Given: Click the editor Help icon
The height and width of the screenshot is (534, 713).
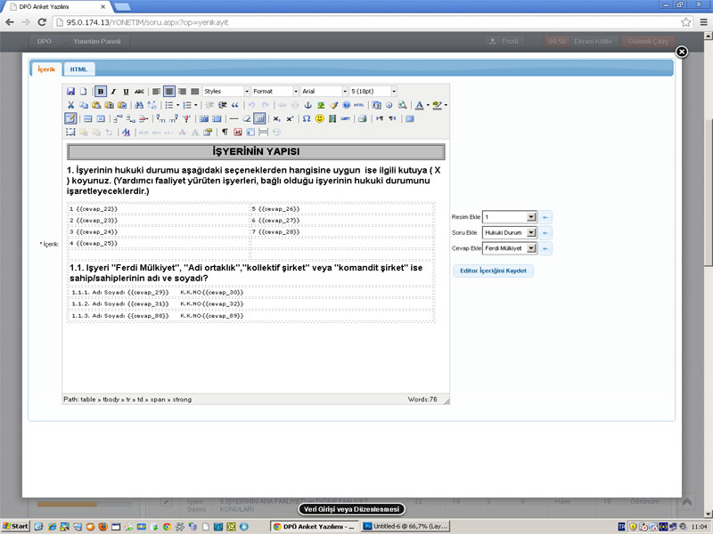Looking at the screenshot, I should click(347, 105).
